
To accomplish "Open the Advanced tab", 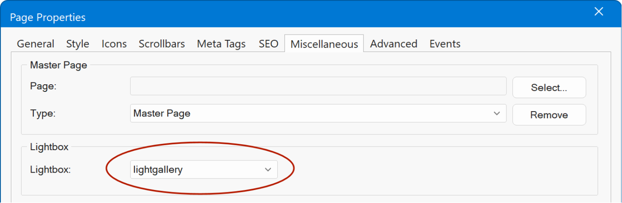I will point(394,44).
